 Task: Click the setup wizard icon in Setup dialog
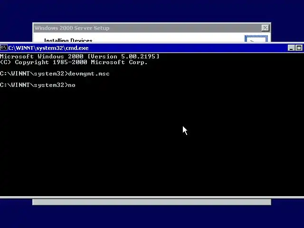[x=256, y=38]
